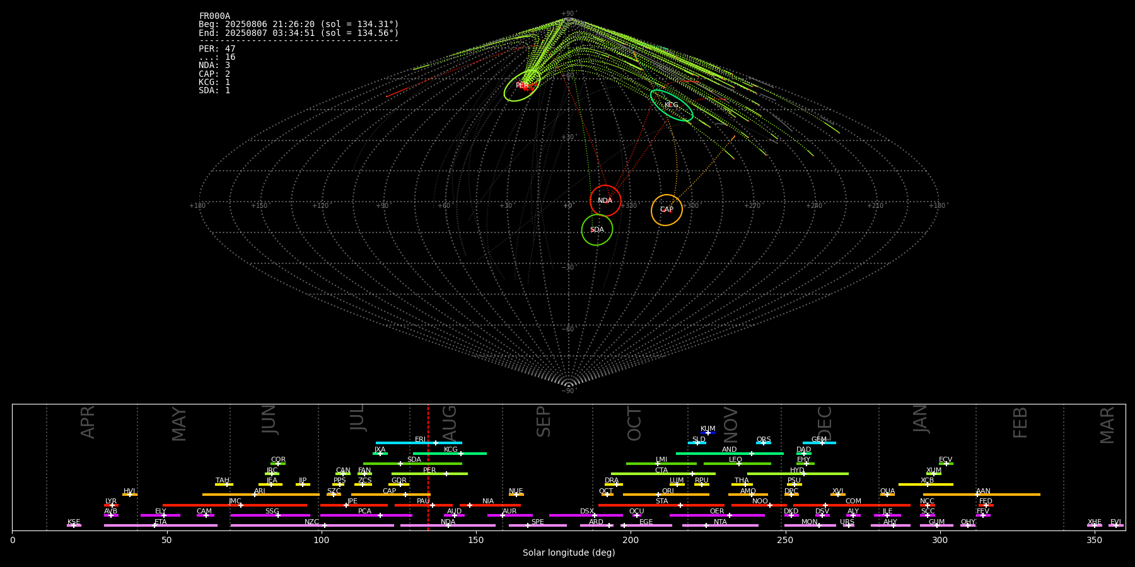Click the 150 tick on solar longitude axis
This screenshot has width=1135, height=567.
476,540
